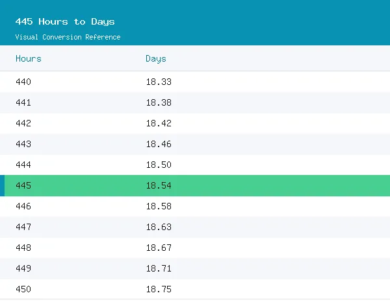390x302 pixels.
Task: Select the 18.42 days value
Action: (x=159, y=123)
